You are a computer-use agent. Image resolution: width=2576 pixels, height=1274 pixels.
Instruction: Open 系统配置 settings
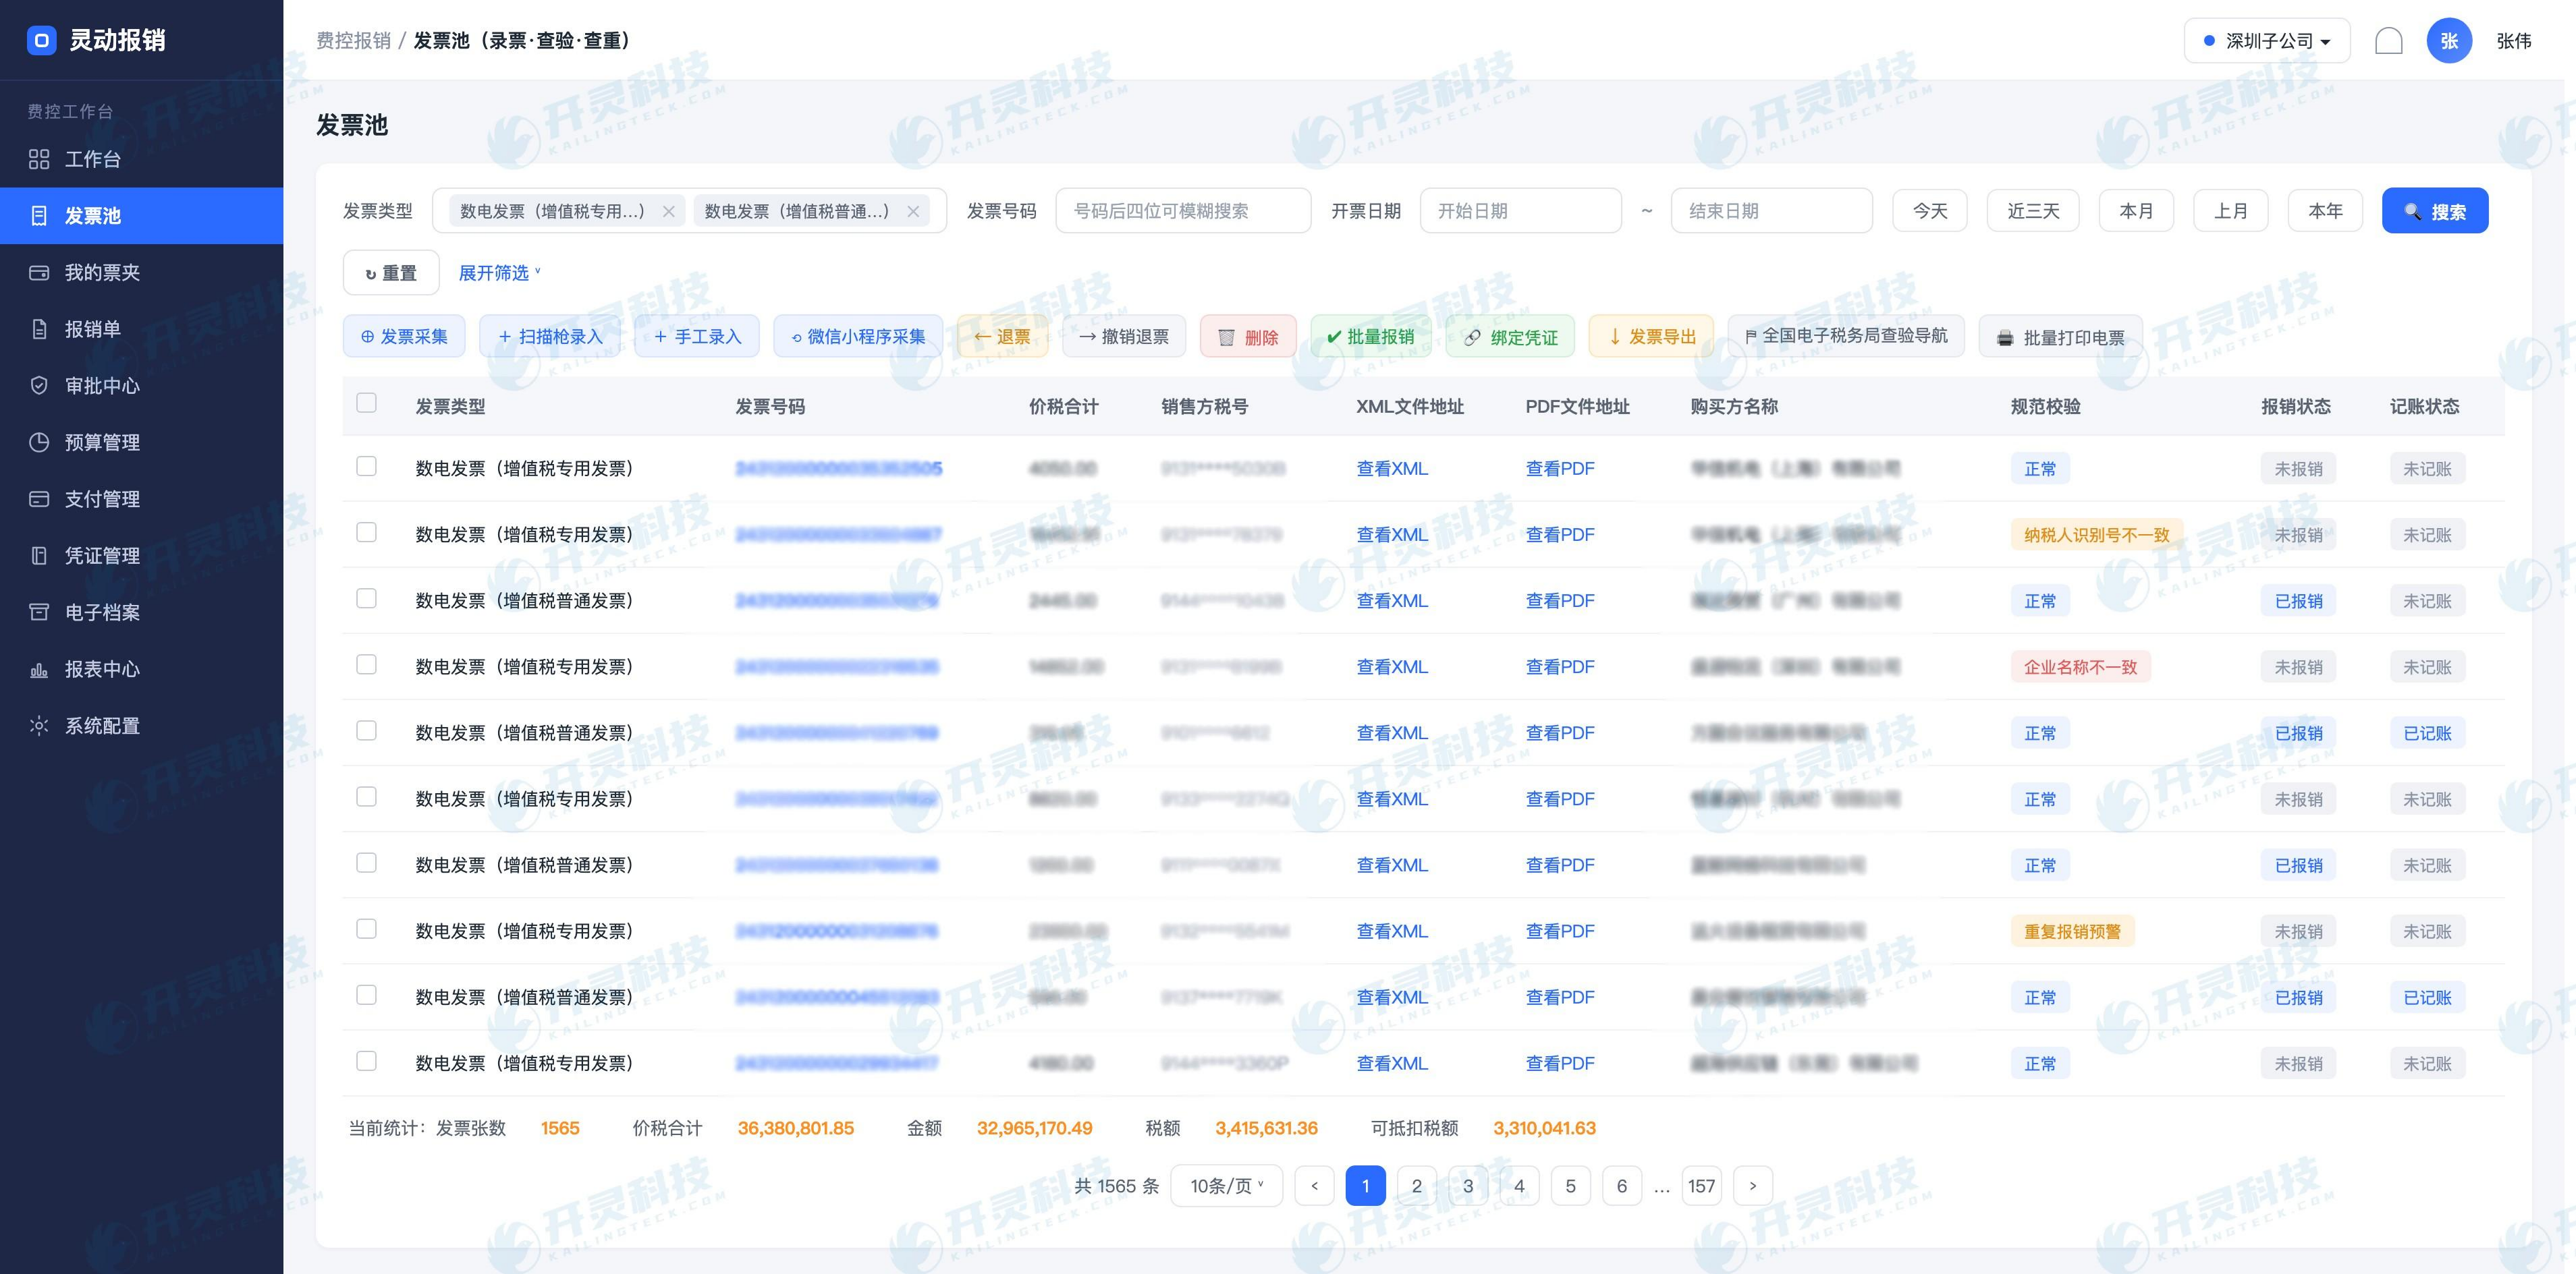141,726
